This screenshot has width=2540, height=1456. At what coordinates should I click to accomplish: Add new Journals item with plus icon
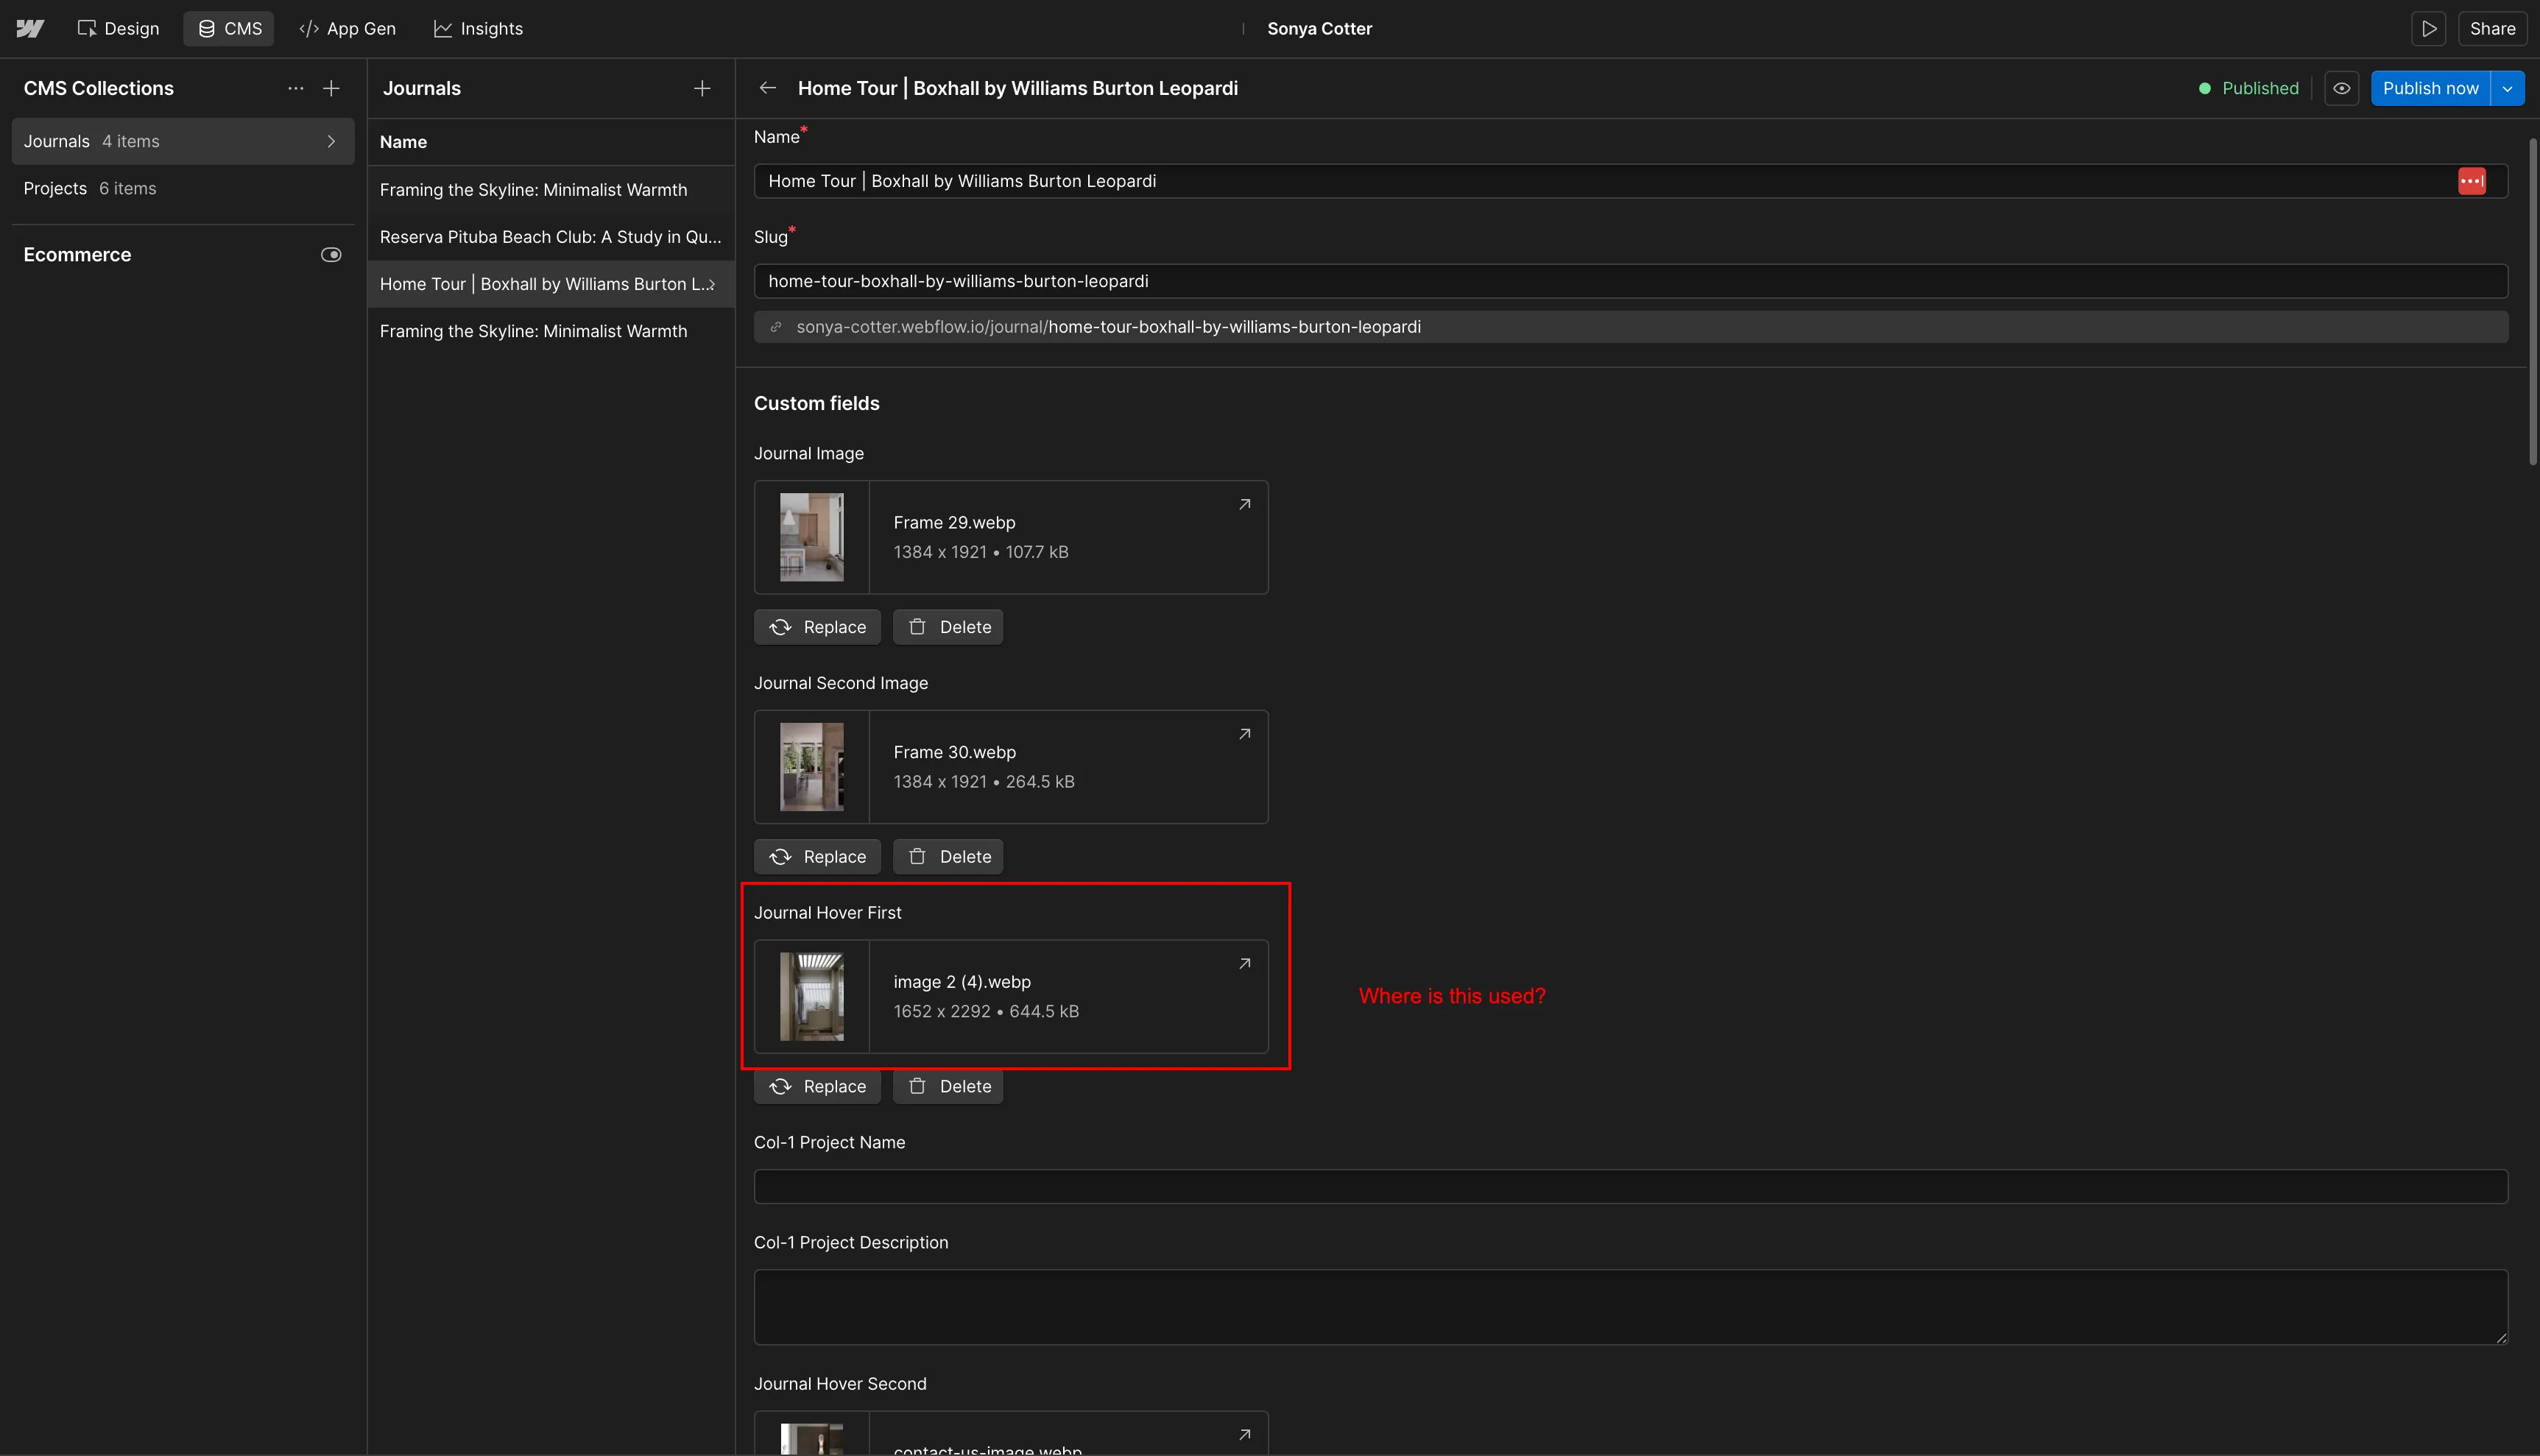click(702, 88)
